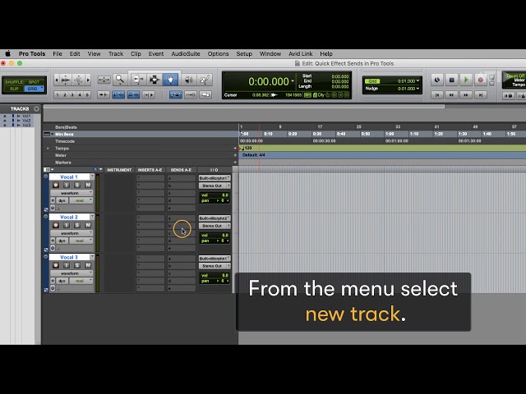The width and height of the screenshot is (526, 394).
Task: Open Grid value dropdown
Action: (418, 80)
